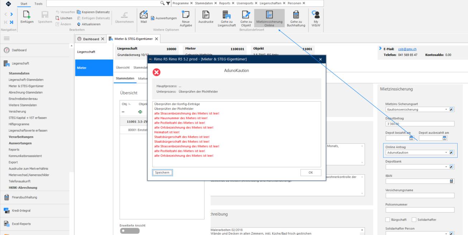This screenshot has height=235, width=468.
Task: Click Speichern in AdunoKaution dialog
Action: click(162, 173)
